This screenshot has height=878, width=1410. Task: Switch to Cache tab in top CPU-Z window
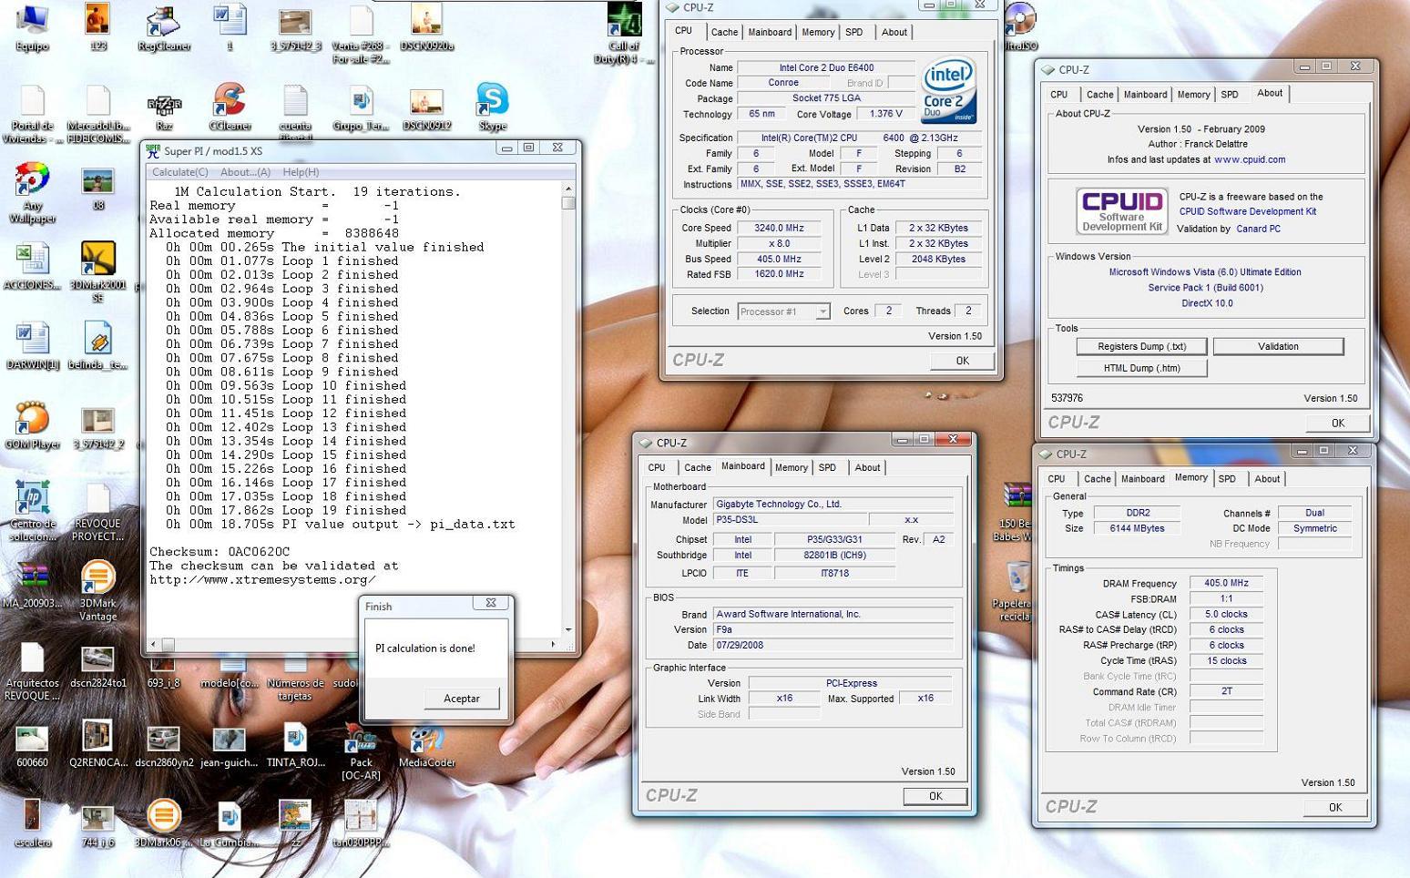click(x=724, y=32)
